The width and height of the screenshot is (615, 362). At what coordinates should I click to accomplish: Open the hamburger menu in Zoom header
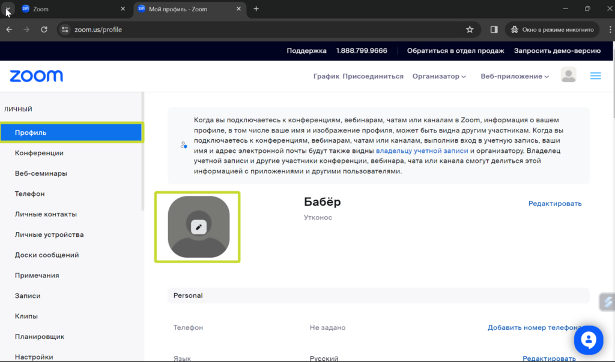tap(595, 76)
